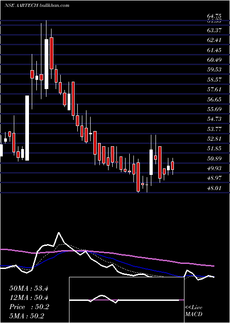Viewport: 230px width, 323px height.
Task: Click the 56.65 price axis label
Action: click(214, 99)
